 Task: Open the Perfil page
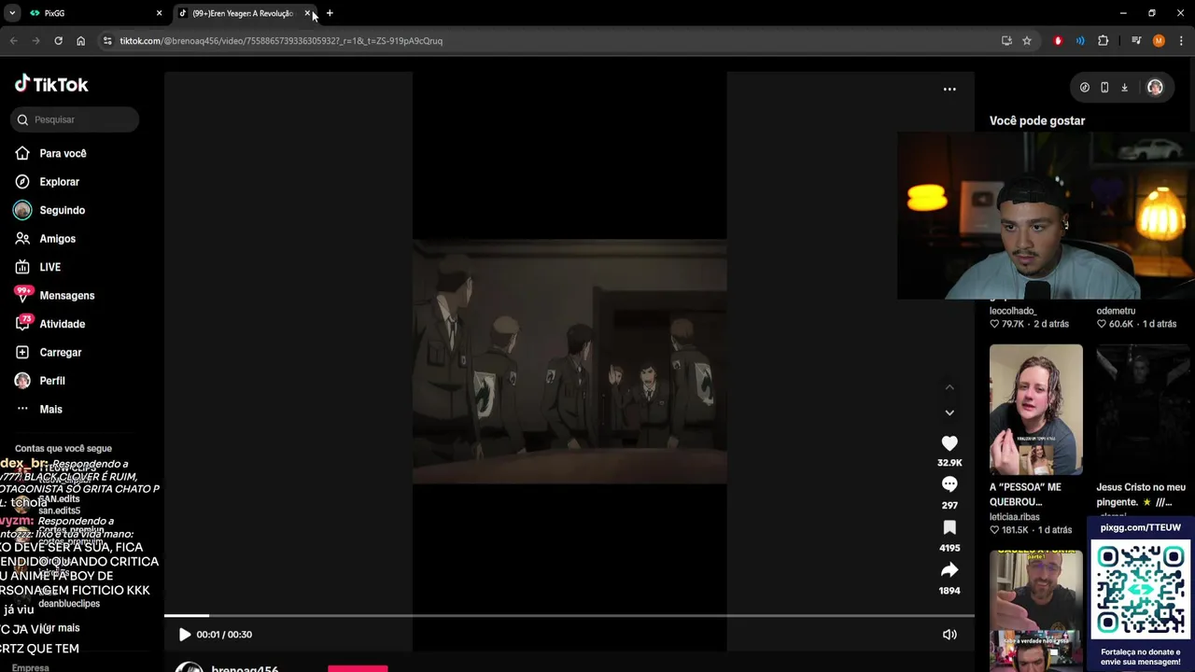click(51, 381)
